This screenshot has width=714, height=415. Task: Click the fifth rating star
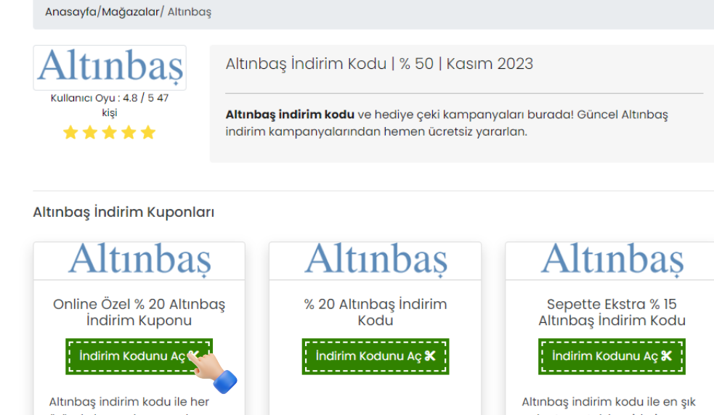(x=148, y=133)
